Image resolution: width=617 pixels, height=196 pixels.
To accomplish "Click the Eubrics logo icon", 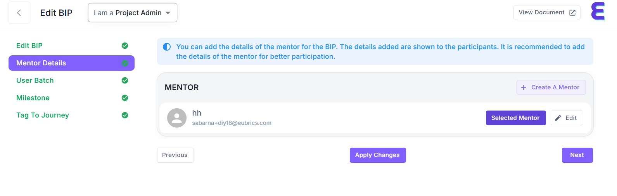I will (x=598, y=11).
